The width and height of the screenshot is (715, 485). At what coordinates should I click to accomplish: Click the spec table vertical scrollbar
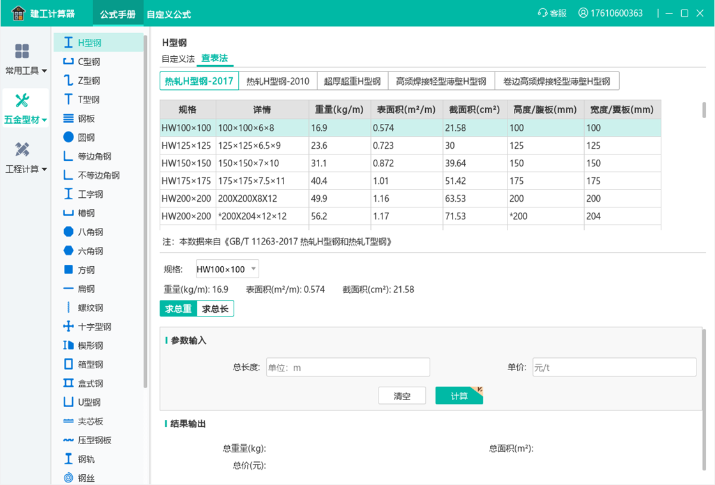click(704, 110)
